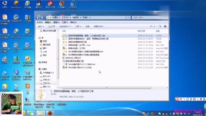
Task: Click the address bar refresh button
Action: 129,17
